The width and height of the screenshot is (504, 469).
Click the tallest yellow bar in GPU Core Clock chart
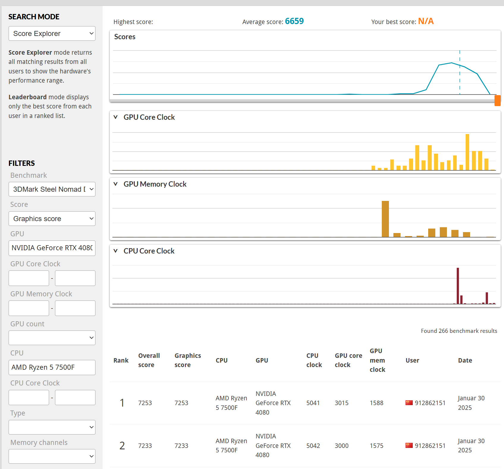(467, 152)
